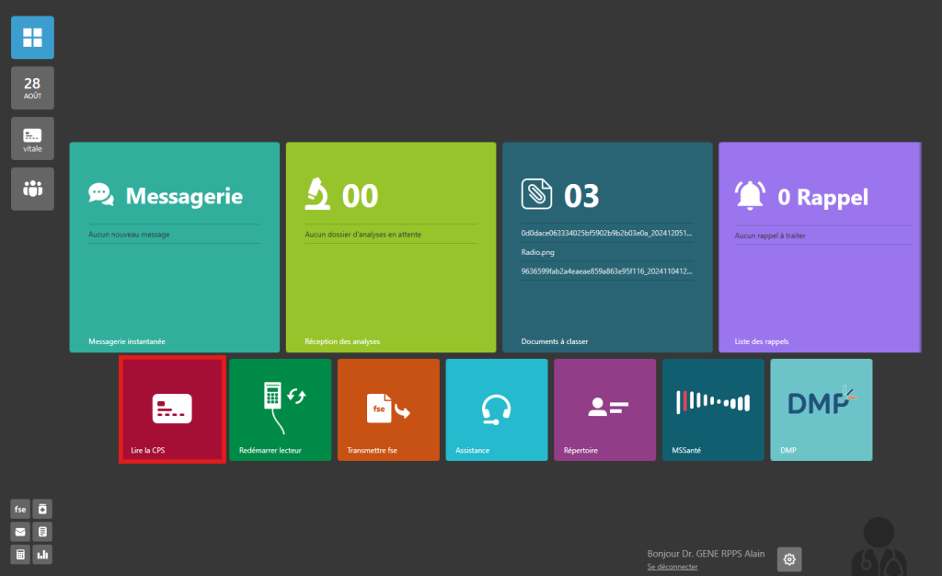The width and height of the screenshot is (942, 576).
Task: Open the settings gear near greeting
Action: (x=788, y=559)
